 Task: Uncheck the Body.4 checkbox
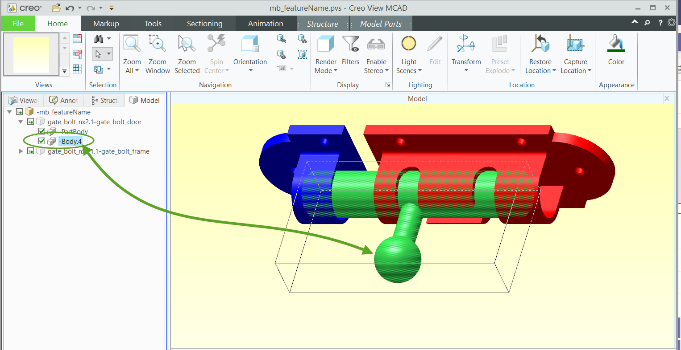42,141
